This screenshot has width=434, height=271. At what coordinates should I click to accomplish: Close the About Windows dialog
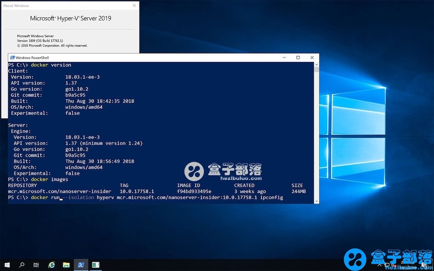point(134,5)
